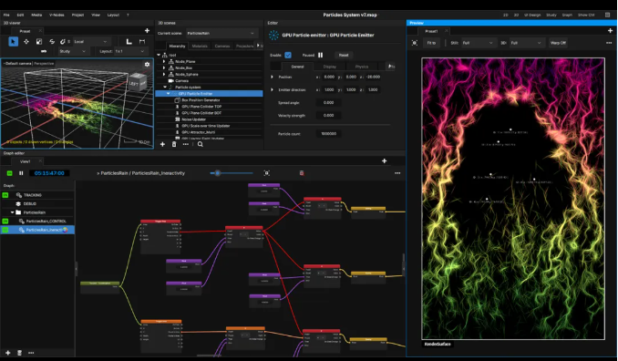Click the fit-view icon in Preview toolbar
Screen dimensions: 618x361
coord(415,43)
